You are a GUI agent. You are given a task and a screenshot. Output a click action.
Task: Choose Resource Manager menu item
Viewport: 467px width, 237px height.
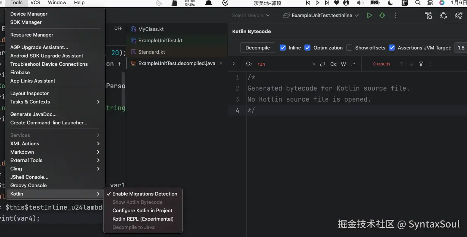(x=55, y=35)
